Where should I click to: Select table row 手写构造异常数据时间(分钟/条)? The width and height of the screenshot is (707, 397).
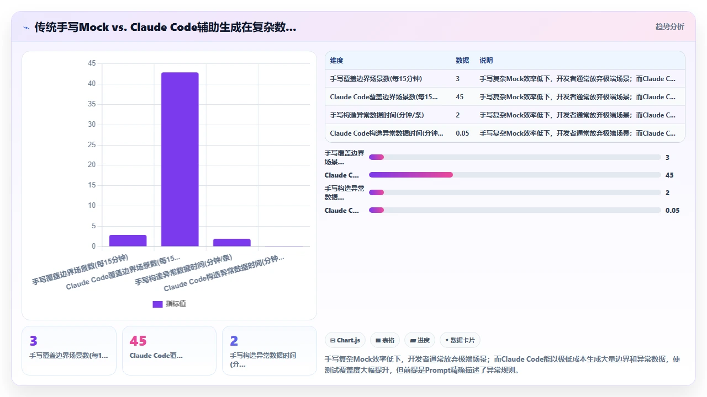click(x=505, y=115)
